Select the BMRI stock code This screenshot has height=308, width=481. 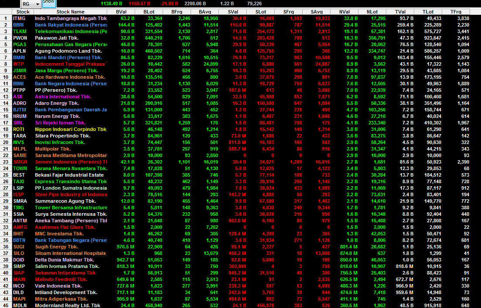pos(19,57)
